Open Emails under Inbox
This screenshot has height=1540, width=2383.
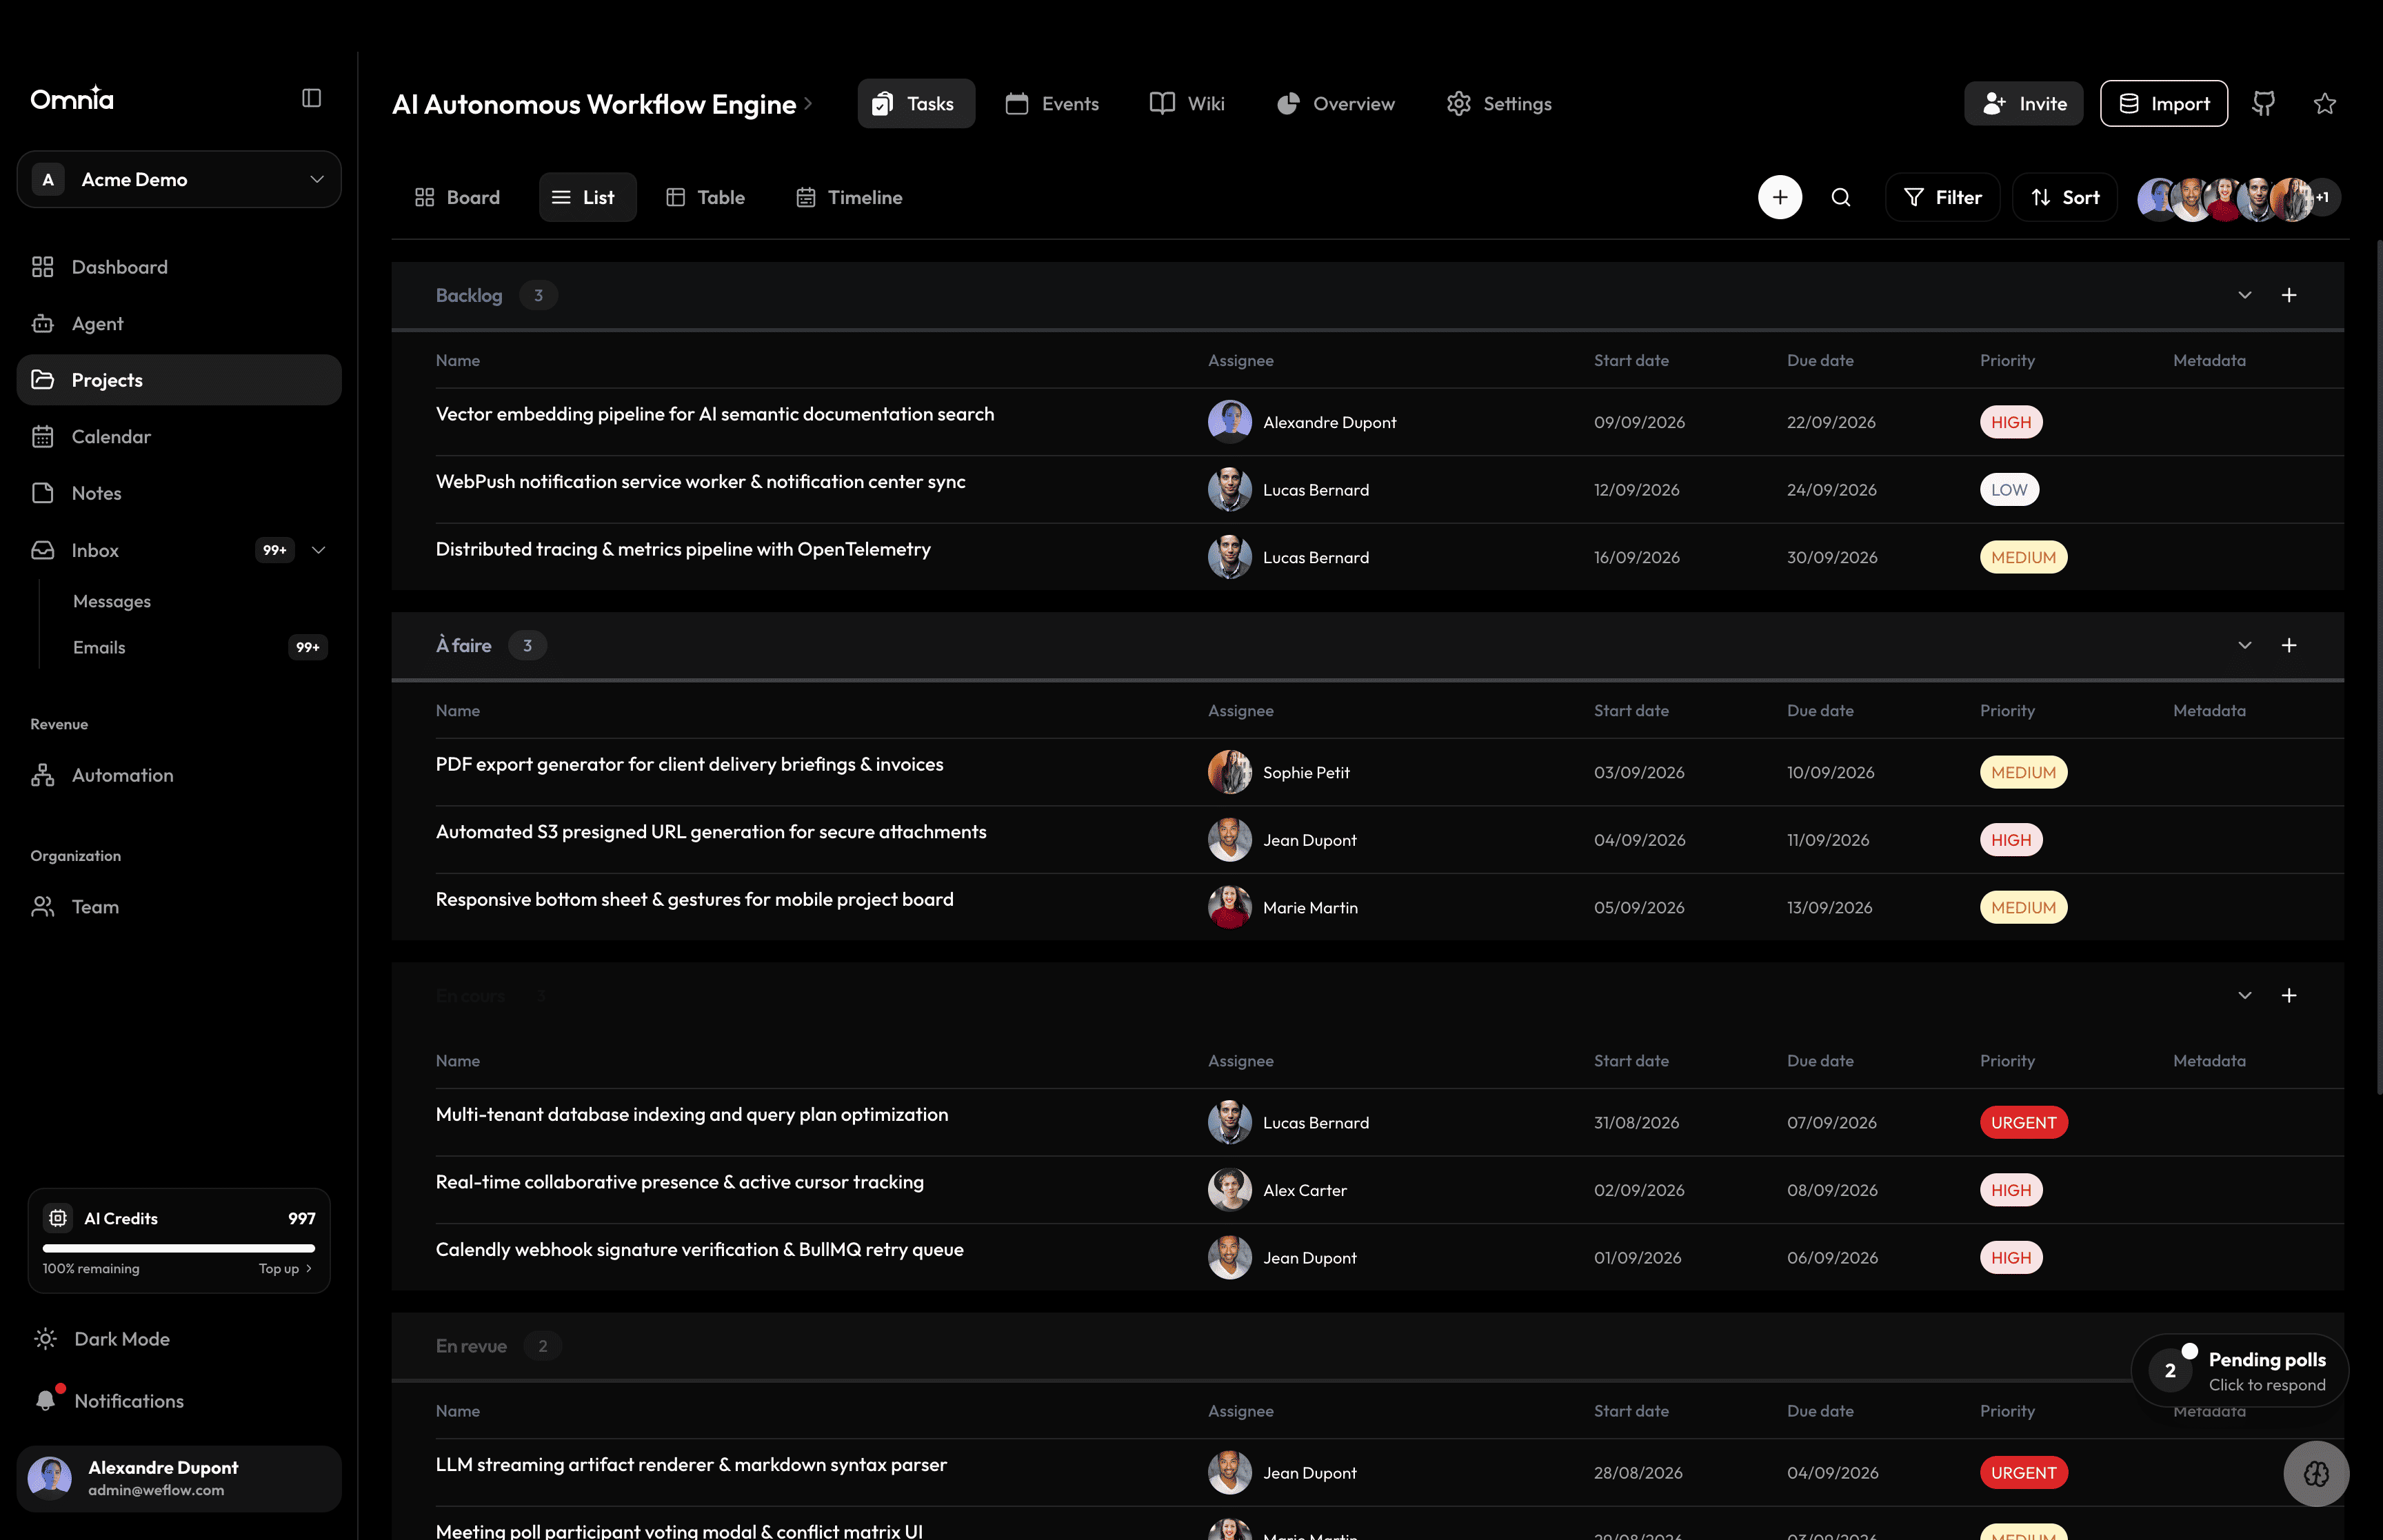99,647
